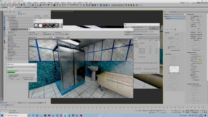Open Microsoft Edge from the taskbar
The height and width of the screenshot is (117, 208).
pyautogui.click(x=37, y=115)
